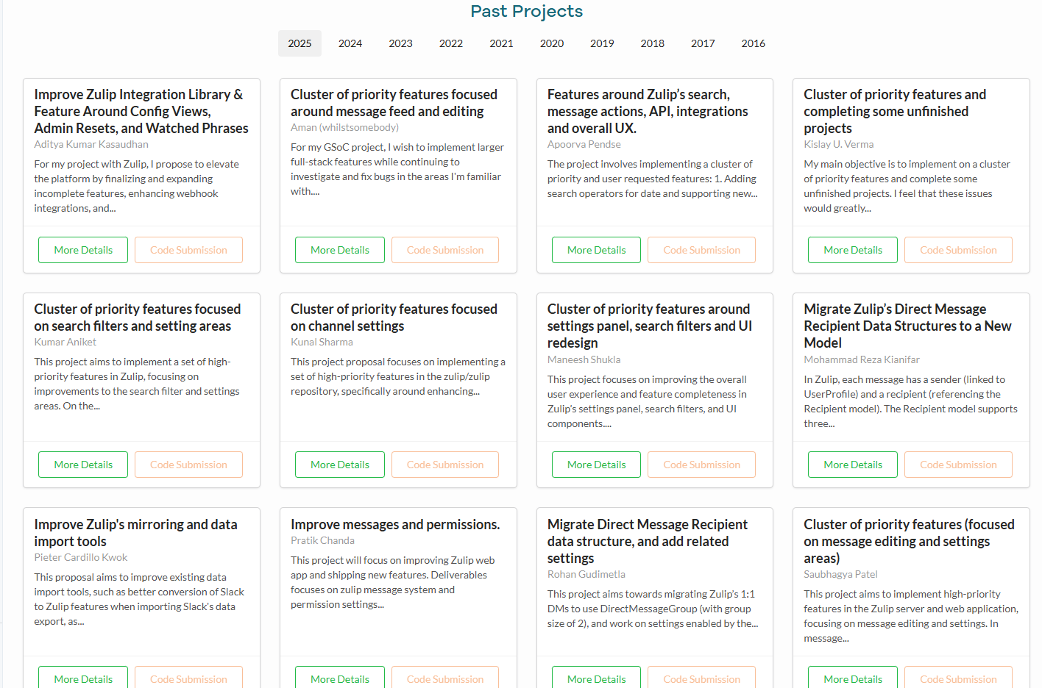This screenshot has width=1042, height=688.
Task: Open More Details for Pratik Chanda's permissions project
Action: (x=339, y=678)
